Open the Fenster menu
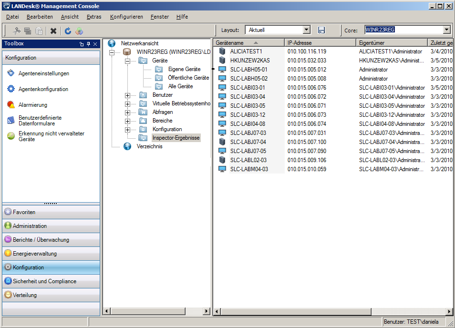455x328 pixels. 160,17
